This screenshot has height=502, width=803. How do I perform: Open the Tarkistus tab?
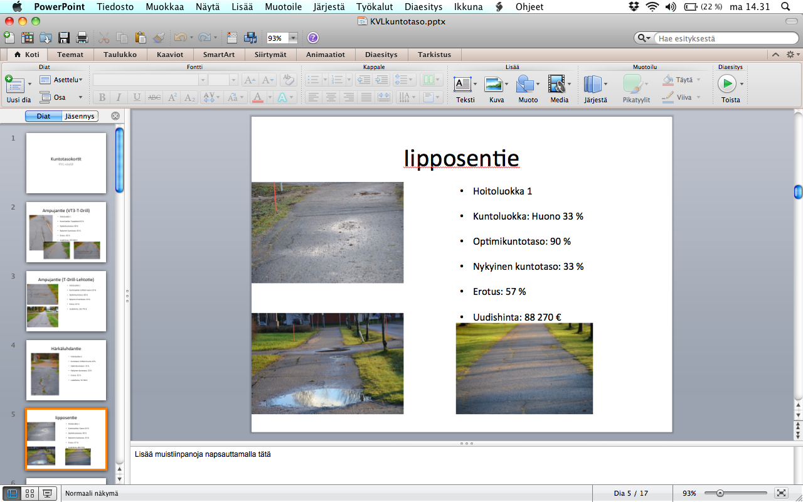434,55
